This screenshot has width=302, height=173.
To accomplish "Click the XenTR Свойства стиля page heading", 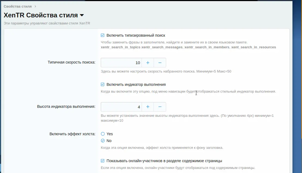I will (x=41, y=15).
